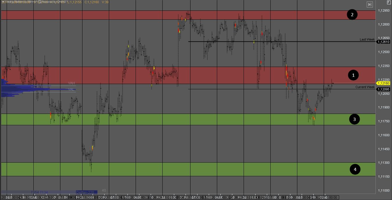Click the Last Week line label
Screen dimensions: 392x200
coord(367,39)
